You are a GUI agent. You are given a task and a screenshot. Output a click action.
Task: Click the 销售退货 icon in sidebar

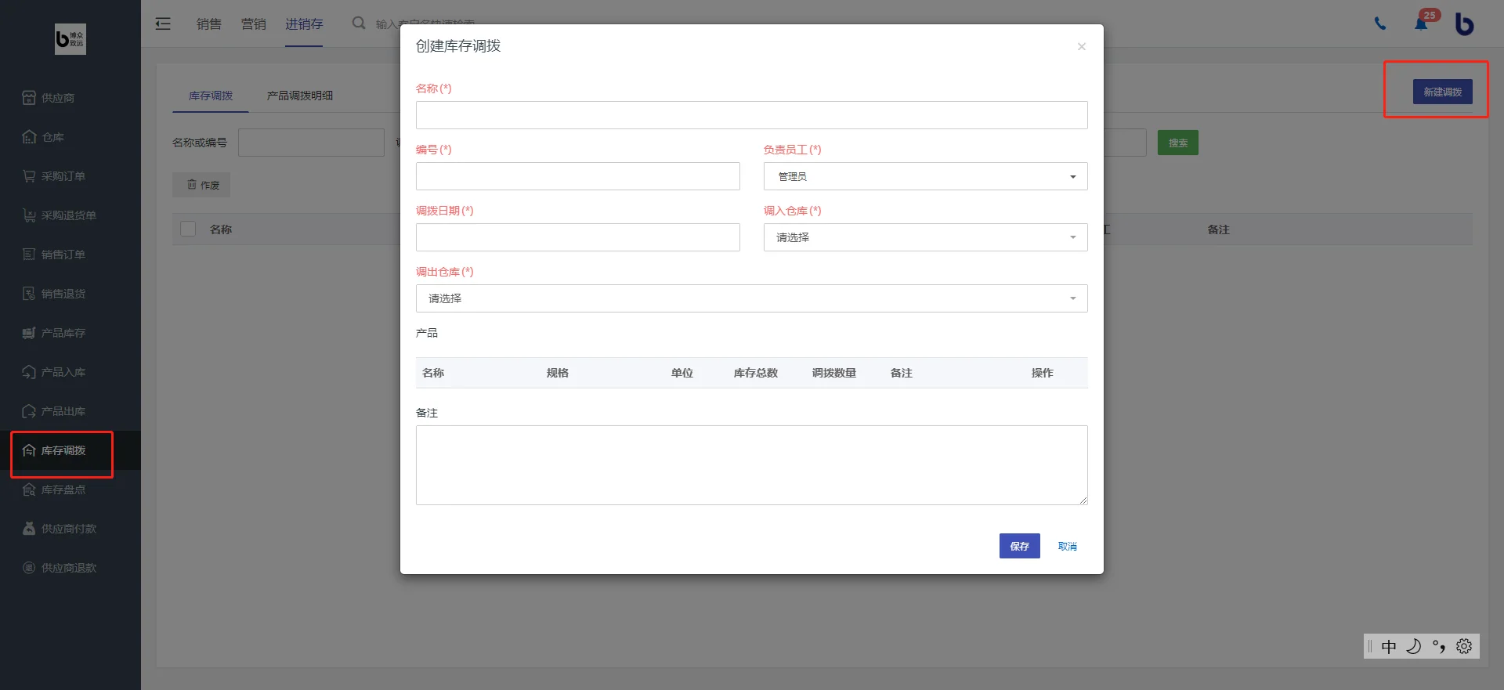(x=29, y=294)
